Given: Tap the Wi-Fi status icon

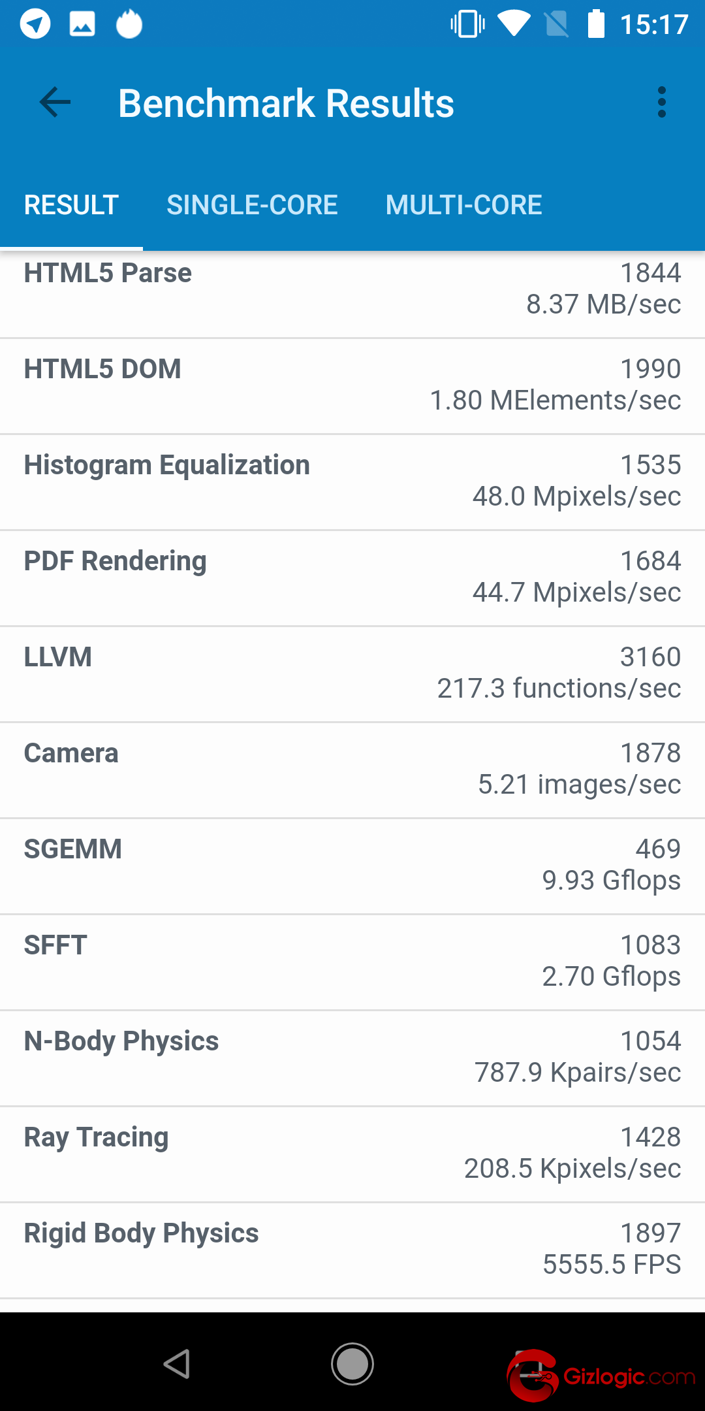Looking at the screenshot, I should (514, 24).
